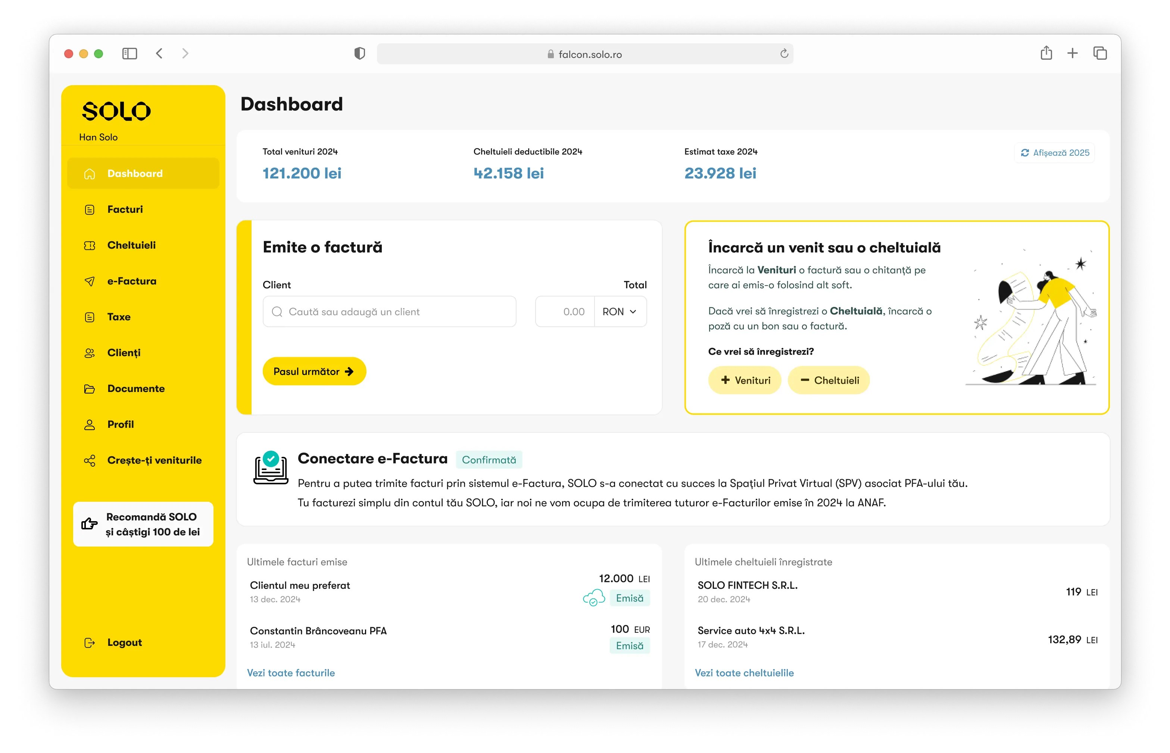Click the Cheltuieli deductibile 42.158 lei value
Viewport: 1170px width, 753px height.
tap(509, 174)
